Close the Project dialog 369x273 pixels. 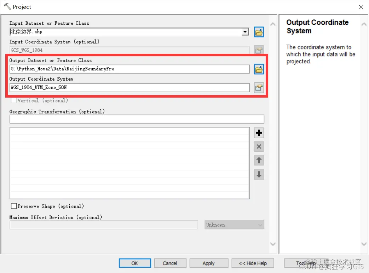361,7
